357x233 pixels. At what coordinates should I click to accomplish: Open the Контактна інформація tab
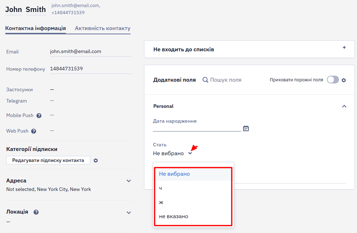point(35,28)
